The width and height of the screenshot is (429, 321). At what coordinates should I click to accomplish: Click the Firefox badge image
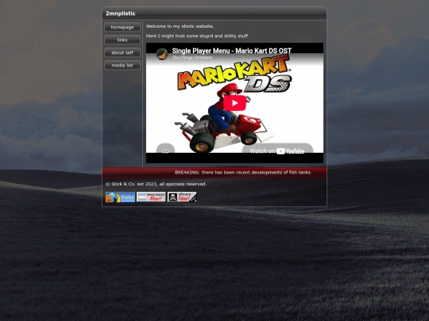pos(121,197)
